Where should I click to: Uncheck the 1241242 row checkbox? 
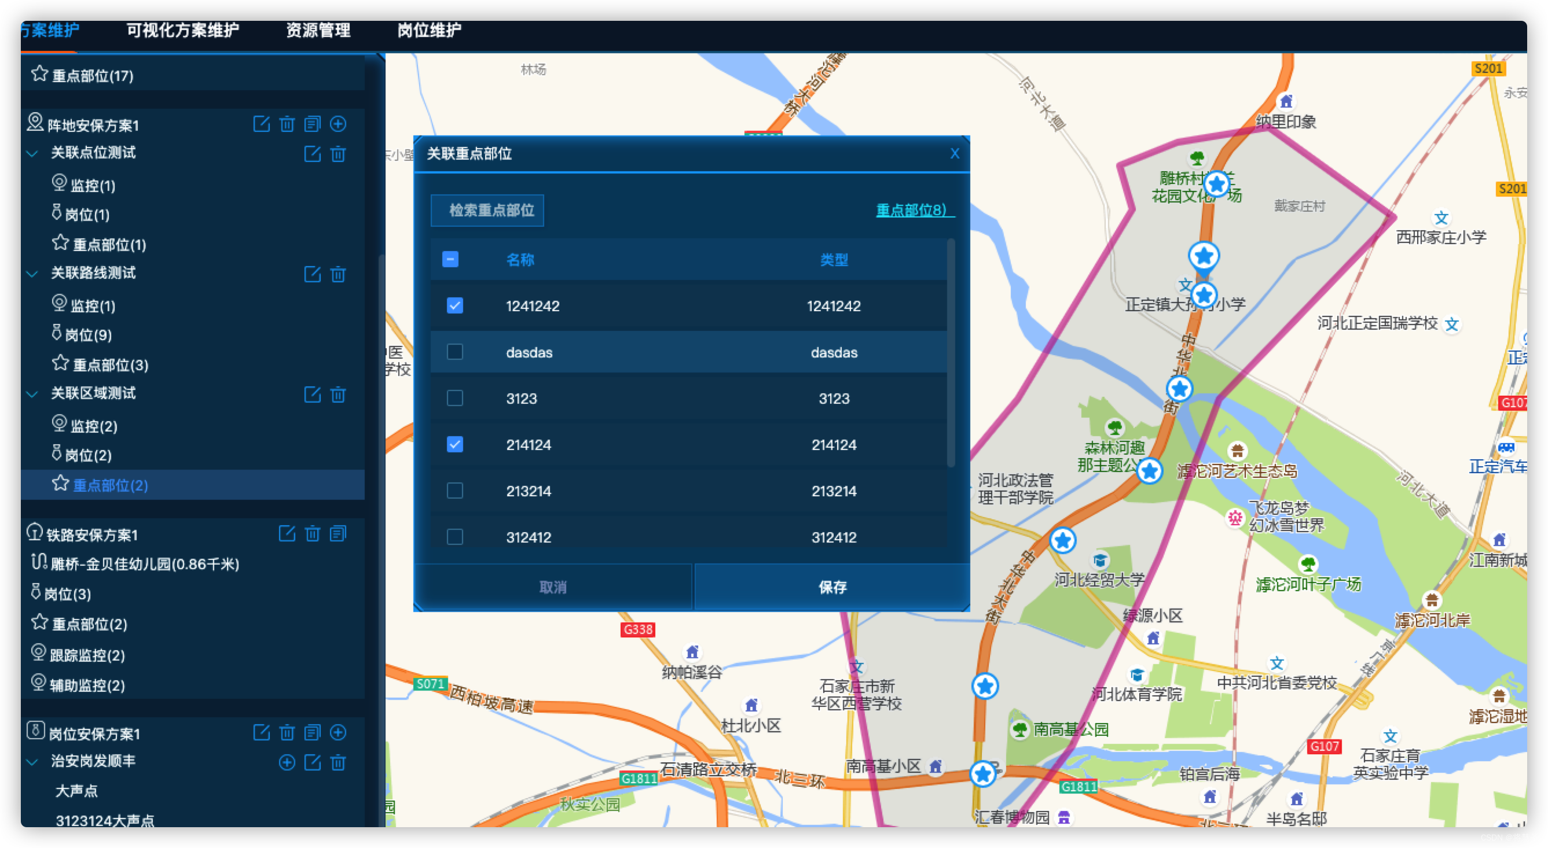click(455, 305)
